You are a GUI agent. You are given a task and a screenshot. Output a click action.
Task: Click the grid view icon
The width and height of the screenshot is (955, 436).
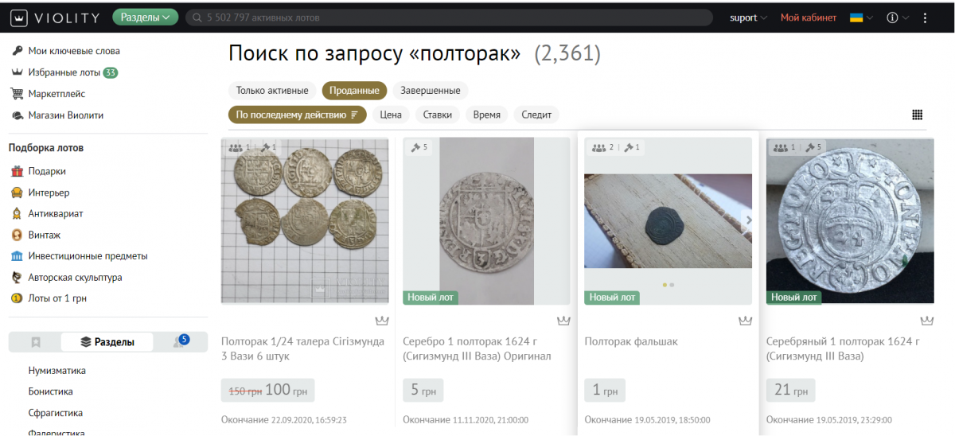pos(917,115)
